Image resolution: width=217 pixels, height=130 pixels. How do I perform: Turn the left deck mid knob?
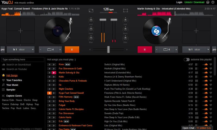91,20
